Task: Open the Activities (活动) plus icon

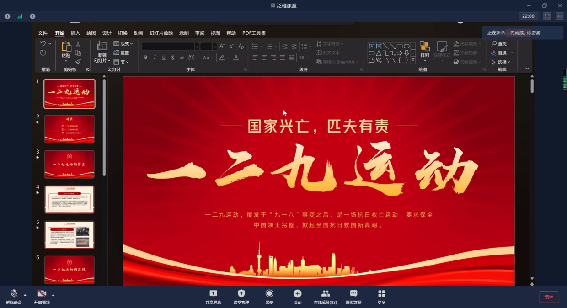Action: (x=297, y=294)
